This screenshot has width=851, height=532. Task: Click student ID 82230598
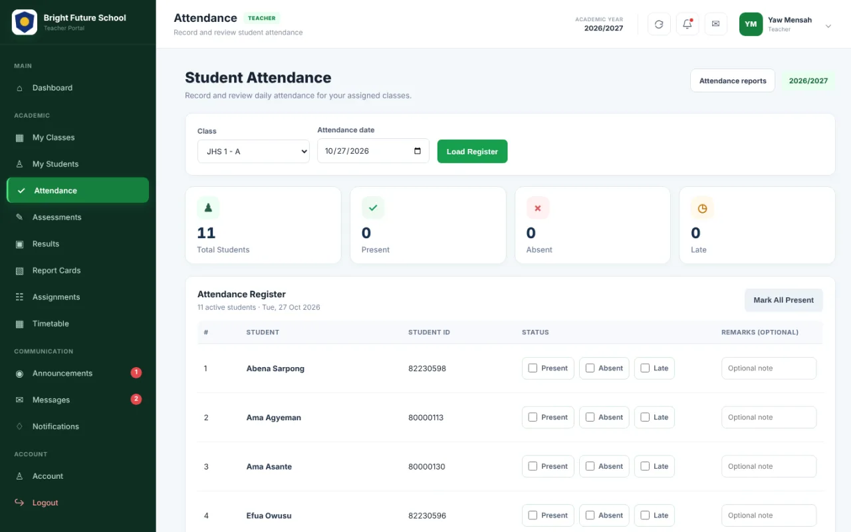[x=427, y=368]
